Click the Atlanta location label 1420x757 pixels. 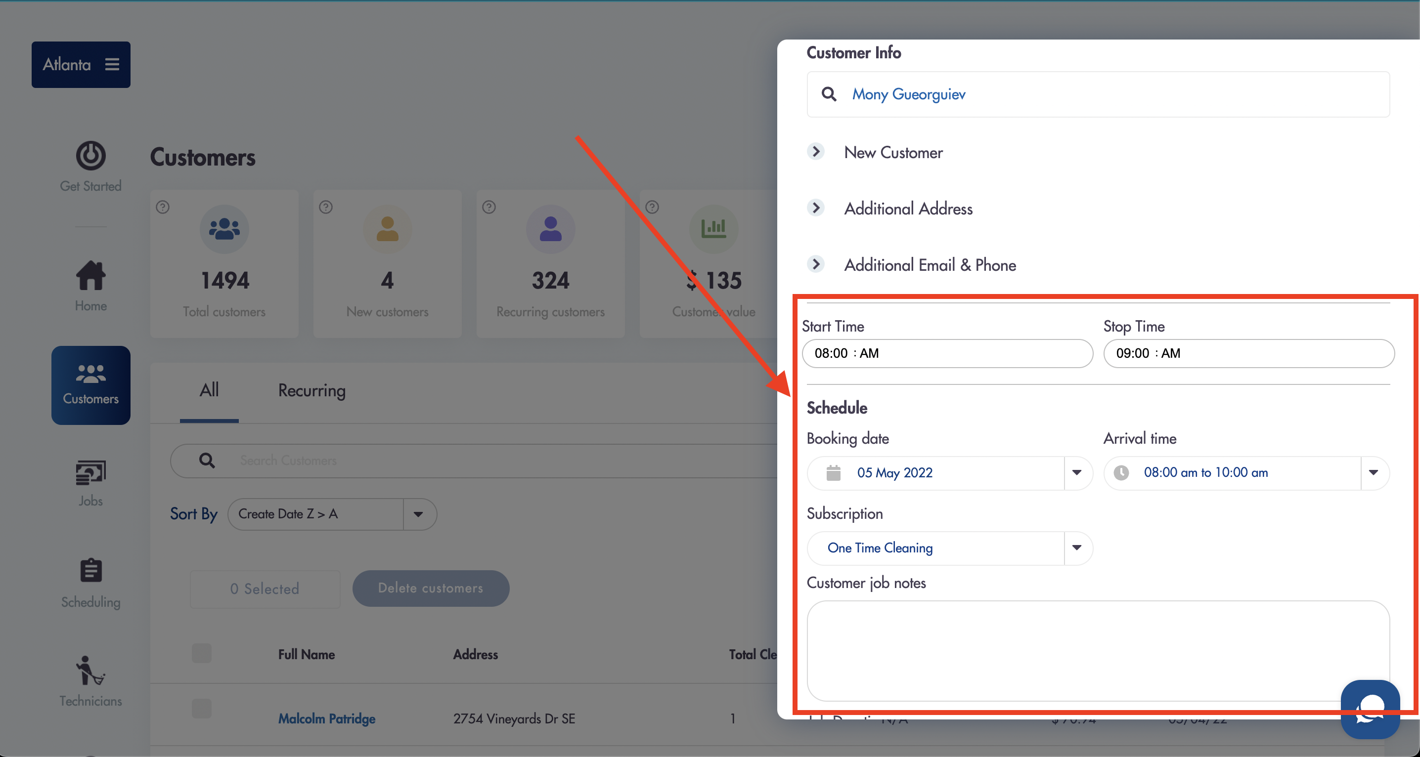[67, 64]
